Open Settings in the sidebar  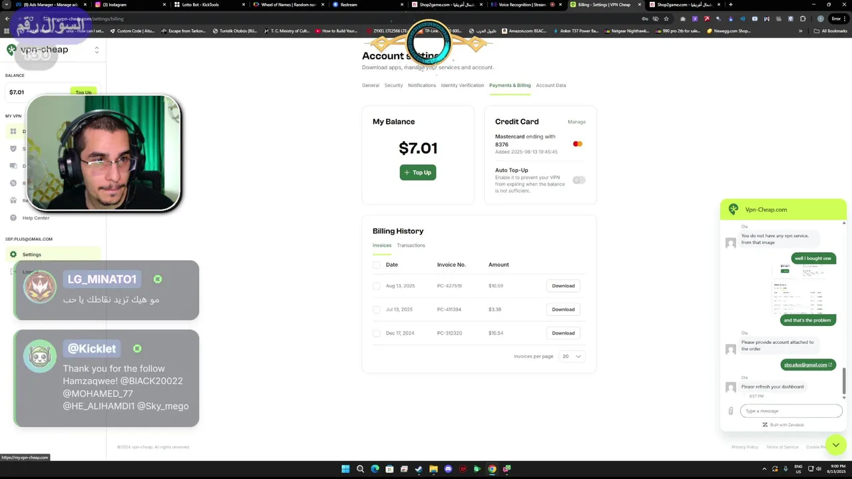53,254
